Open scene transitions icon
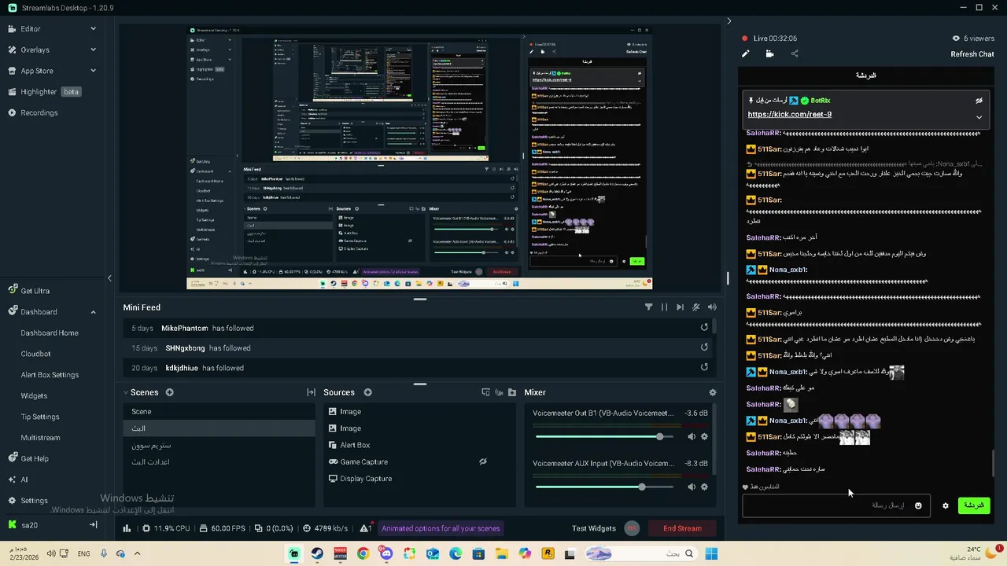Image resolution: width=1007 pixels, height=566 pixels. pos(311,392)
